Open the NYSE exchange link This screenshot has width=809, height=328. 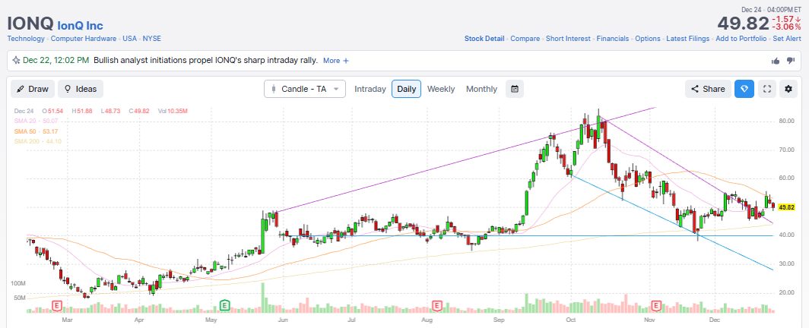click(152, 39)
